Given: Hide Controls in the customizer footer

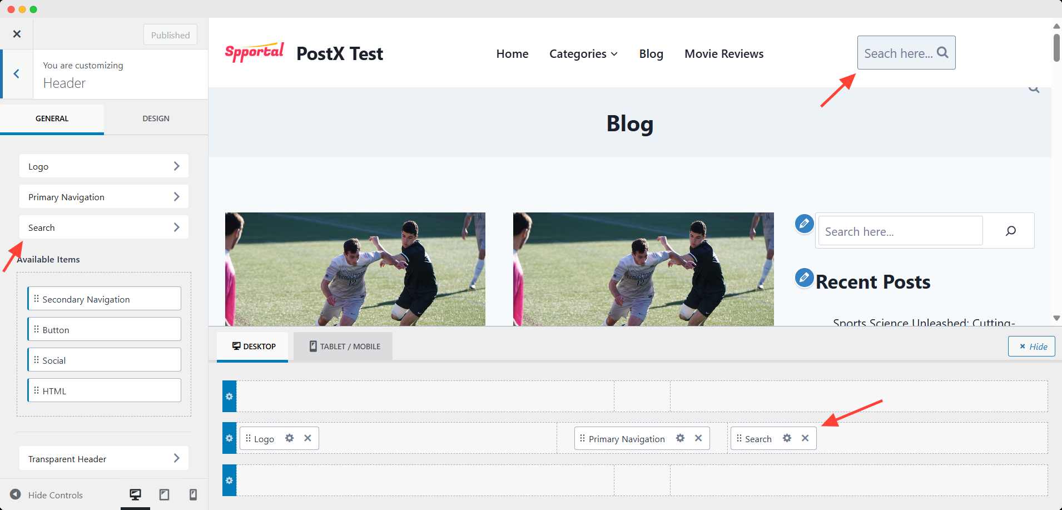Looking at the screenshot, I should coord(47,494).
